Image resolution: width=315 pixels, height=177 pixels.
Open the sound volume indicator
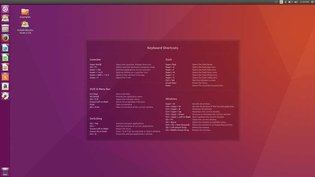[x=297, y=2]
